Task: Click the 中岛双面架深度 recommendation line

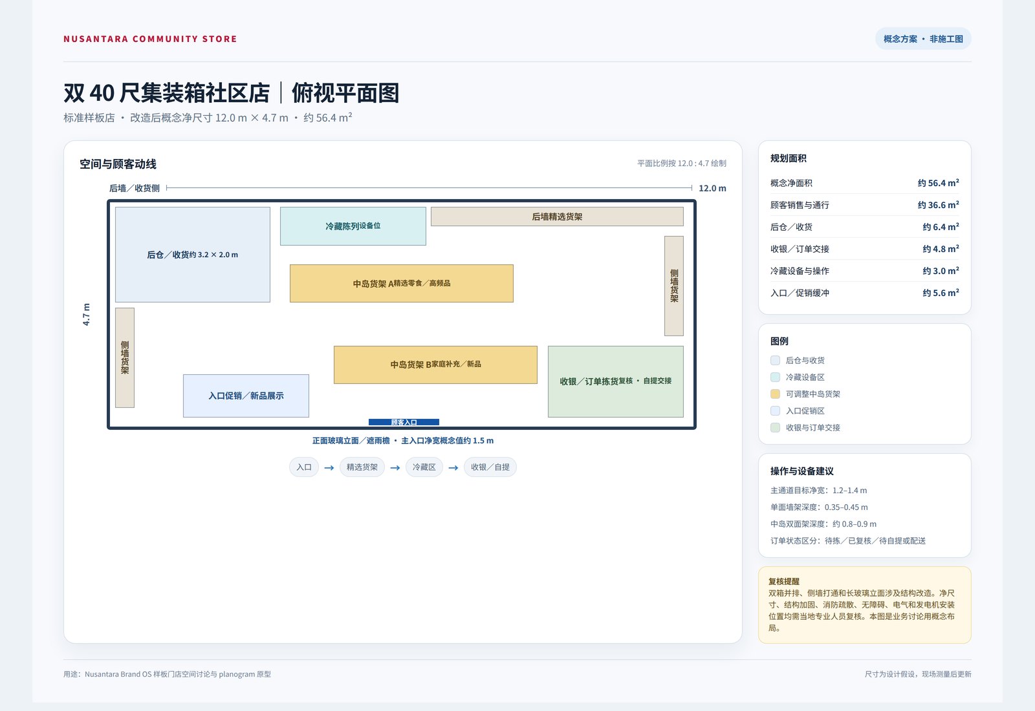Action: pyautogui.click(x=823, y=524)
